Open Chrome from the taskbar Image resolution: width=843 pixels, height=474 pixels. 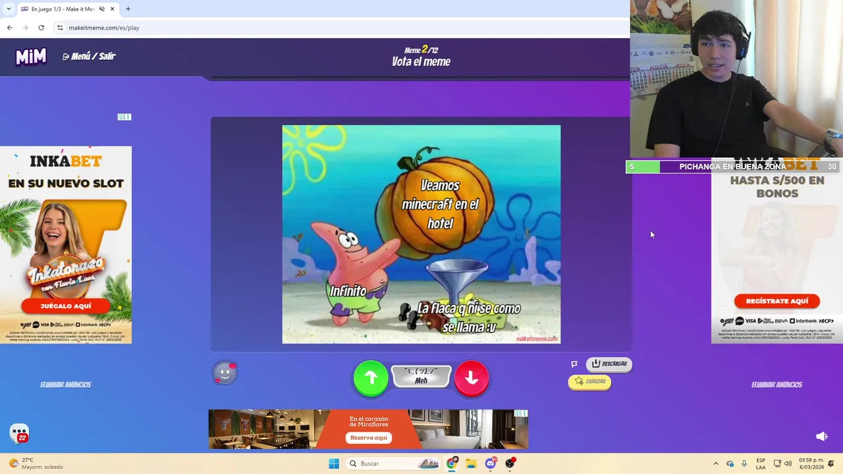[x=452, y=463]
